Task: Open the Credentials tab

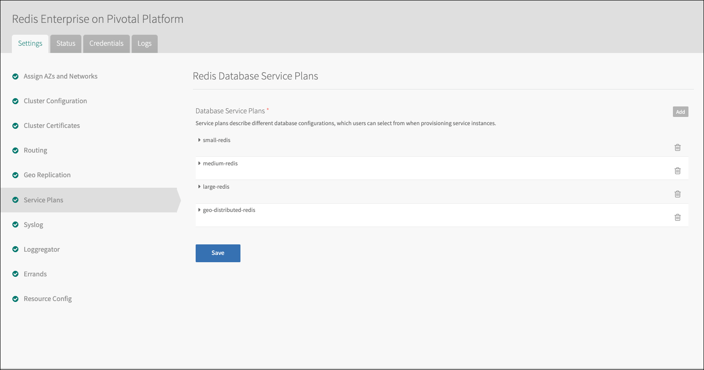Action: (107, 43)
